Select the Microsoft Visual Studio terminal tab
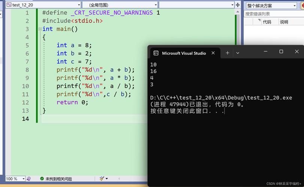 point(184,53)
